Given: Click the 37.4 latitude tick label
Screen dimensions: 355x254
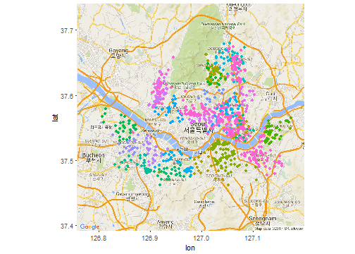Looking at the screenshot, I should point(67,226).
